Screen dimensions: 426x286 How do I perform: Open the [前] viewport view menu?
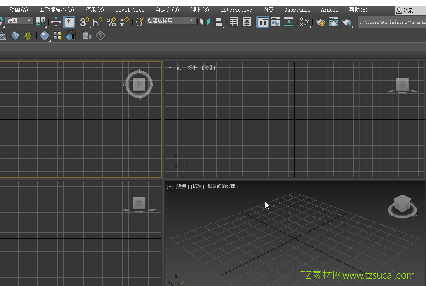[x=179, y=67]
